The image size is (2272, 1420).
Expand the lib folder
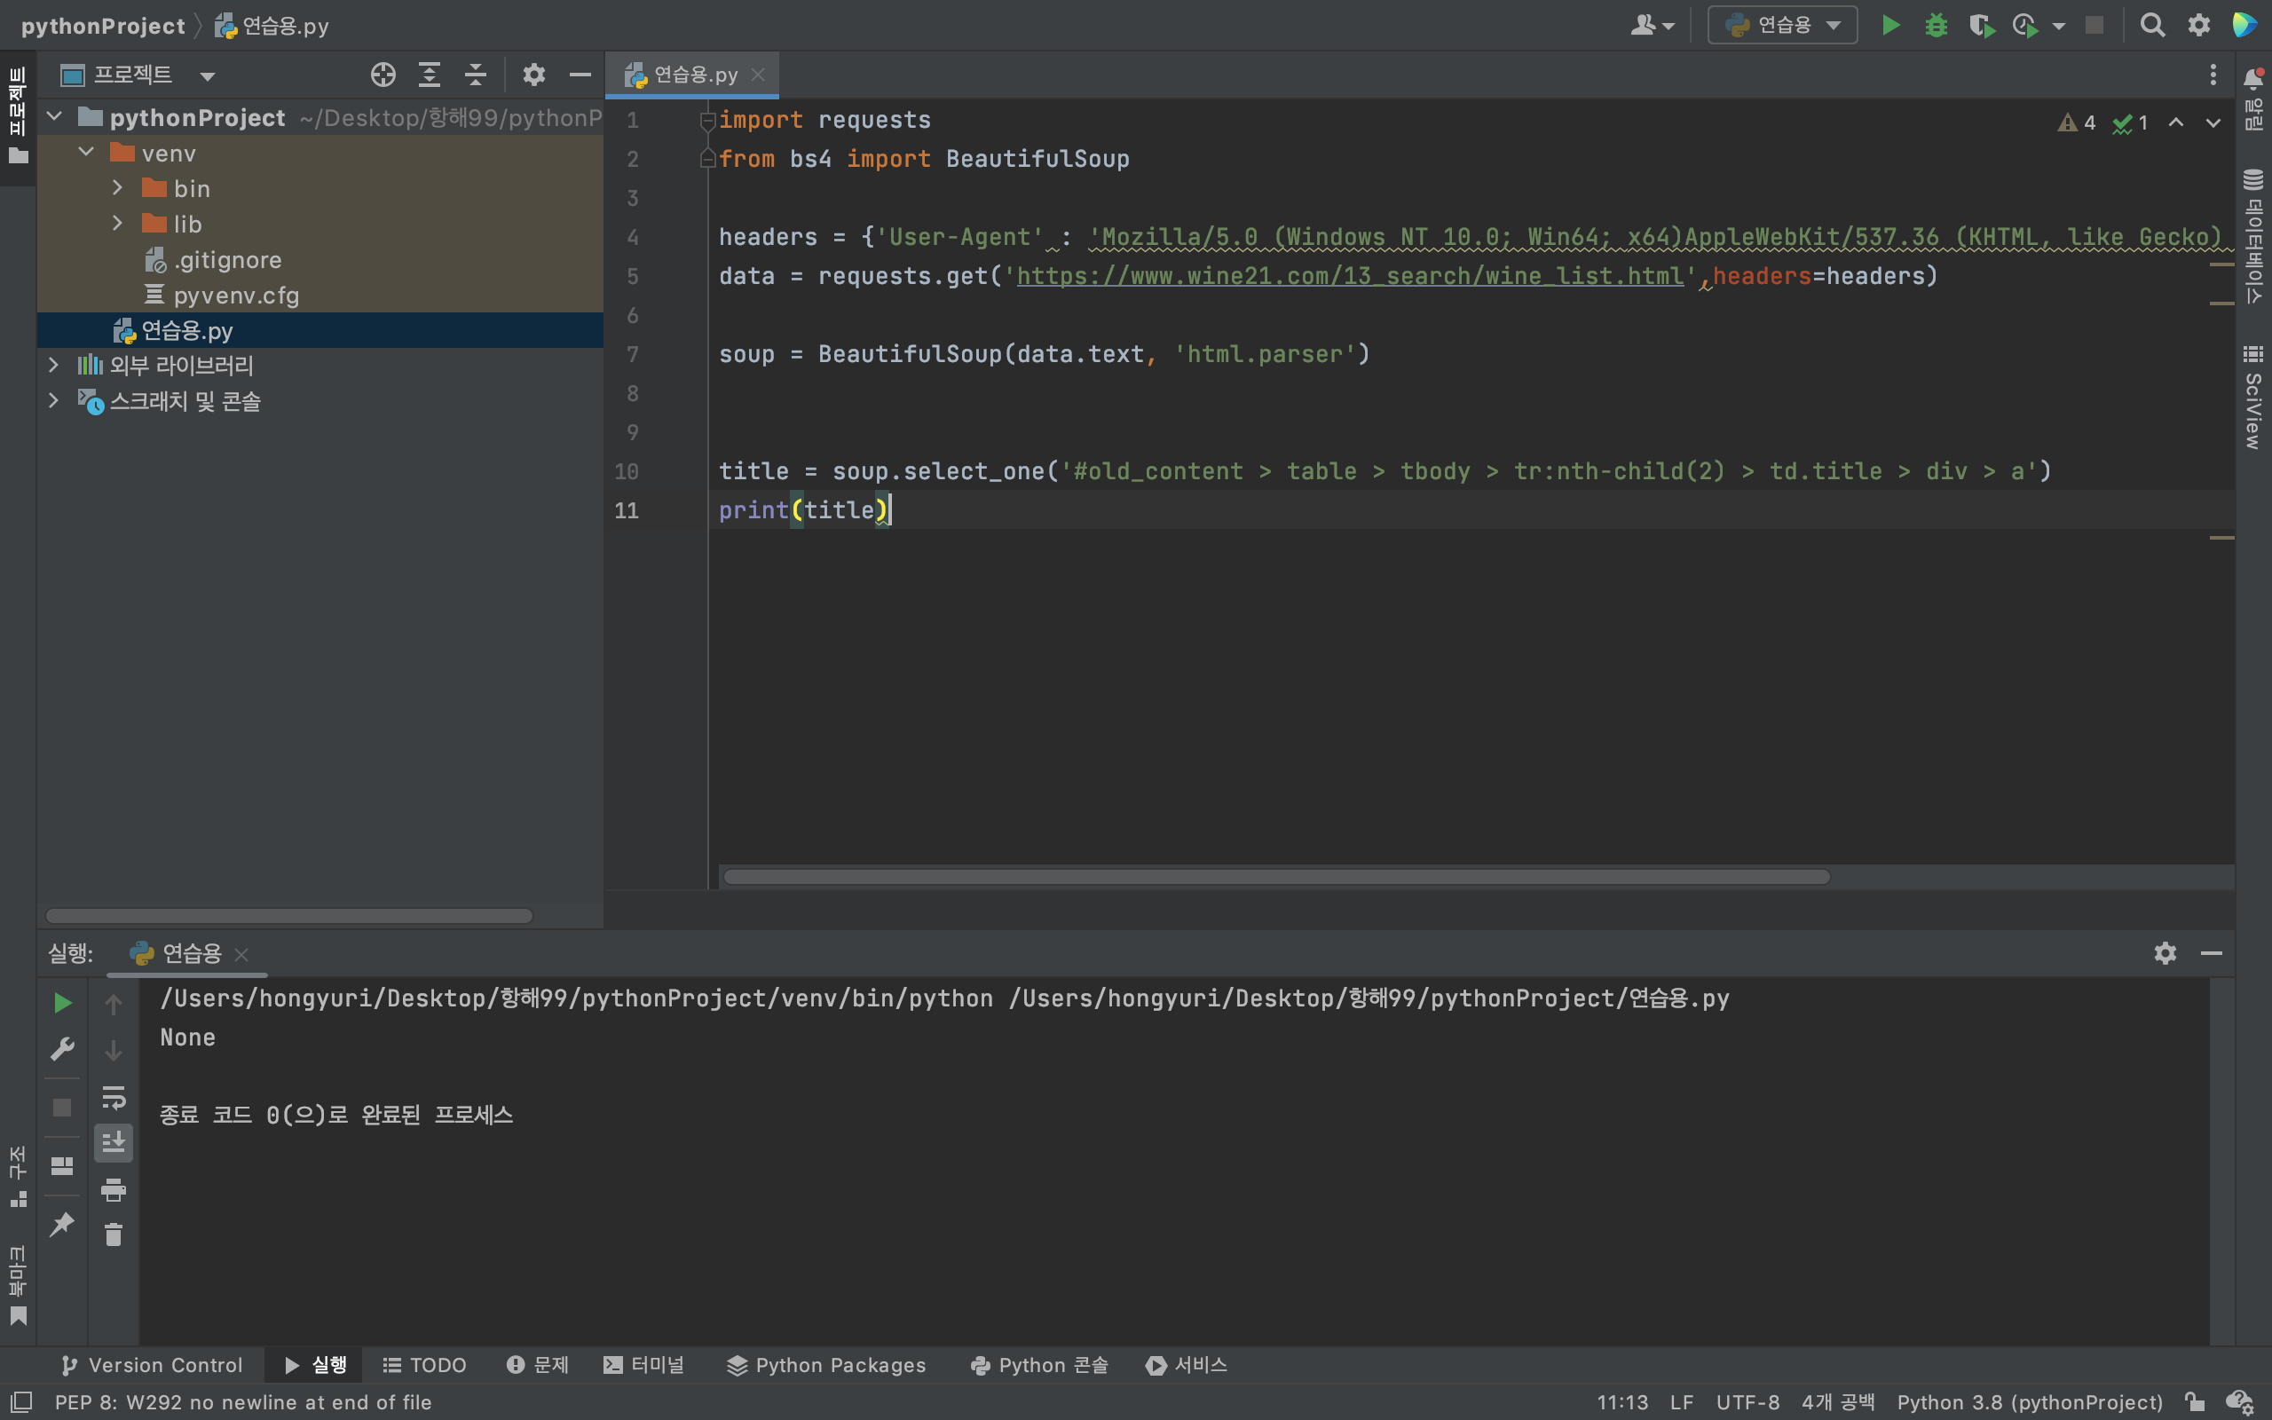pos(117,224)
